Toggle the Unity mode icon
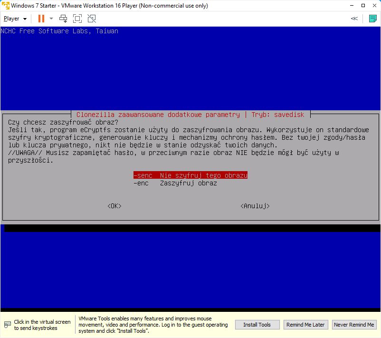 tap(92, 19)
